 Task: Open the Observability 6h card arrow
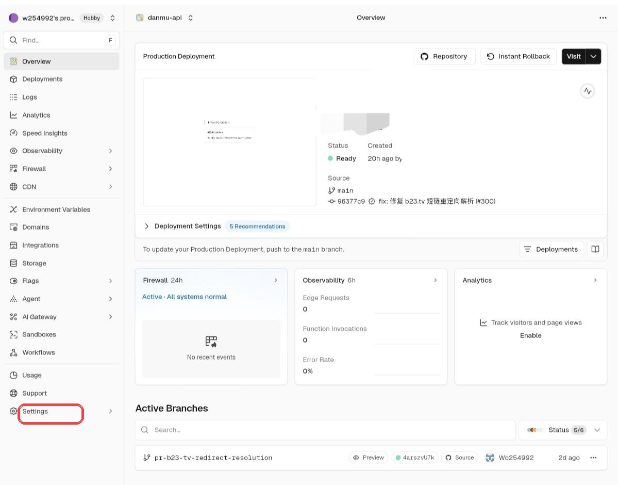pyautogui.click(x=436, y=280)
